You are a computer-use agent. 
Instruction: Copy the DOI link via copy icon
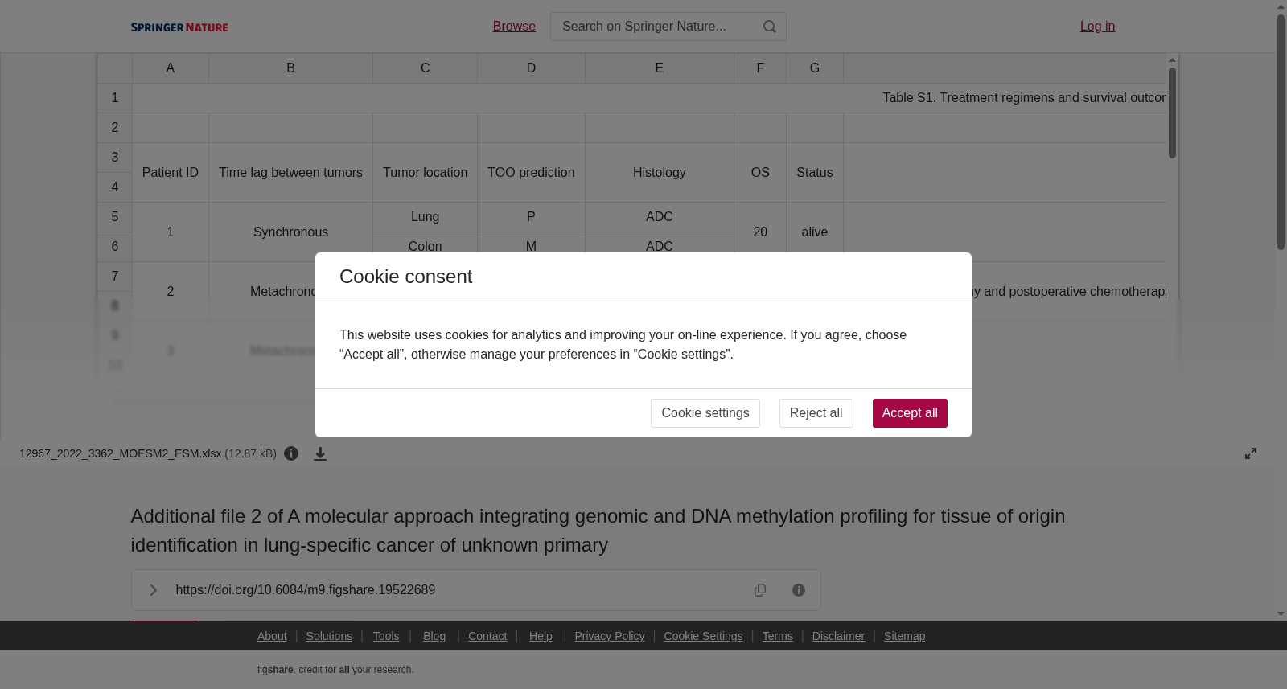point(760,590)
